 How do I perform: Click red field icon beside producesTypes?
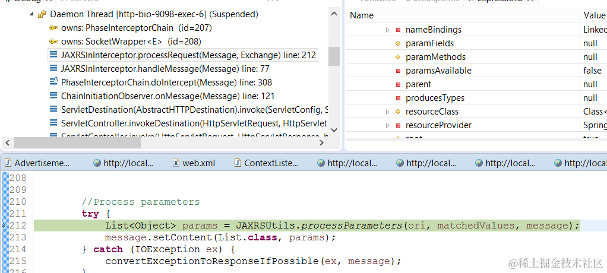pyautogui.click(x=398, y=98)
